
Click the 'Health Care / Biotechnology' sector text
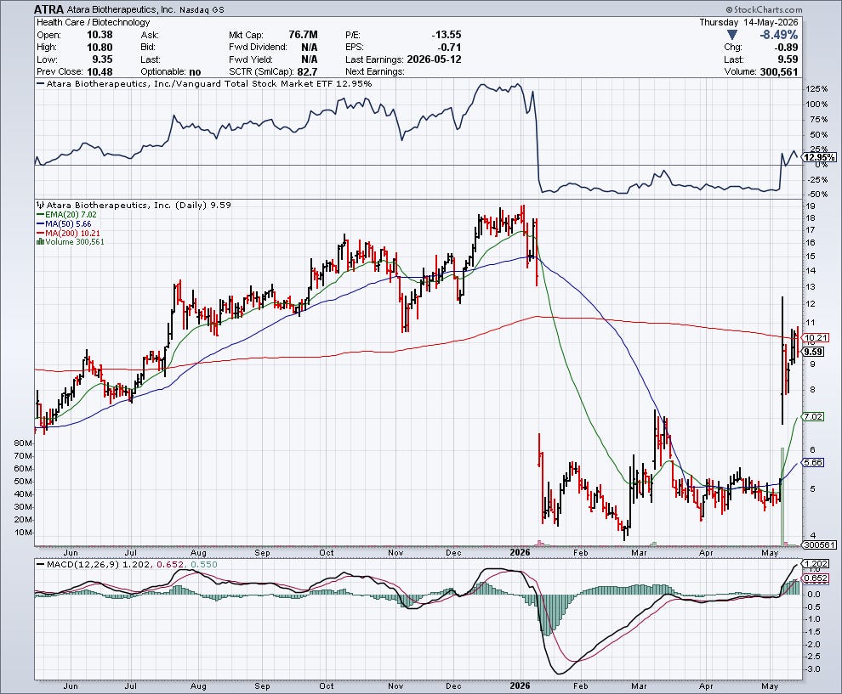point(94,23)
